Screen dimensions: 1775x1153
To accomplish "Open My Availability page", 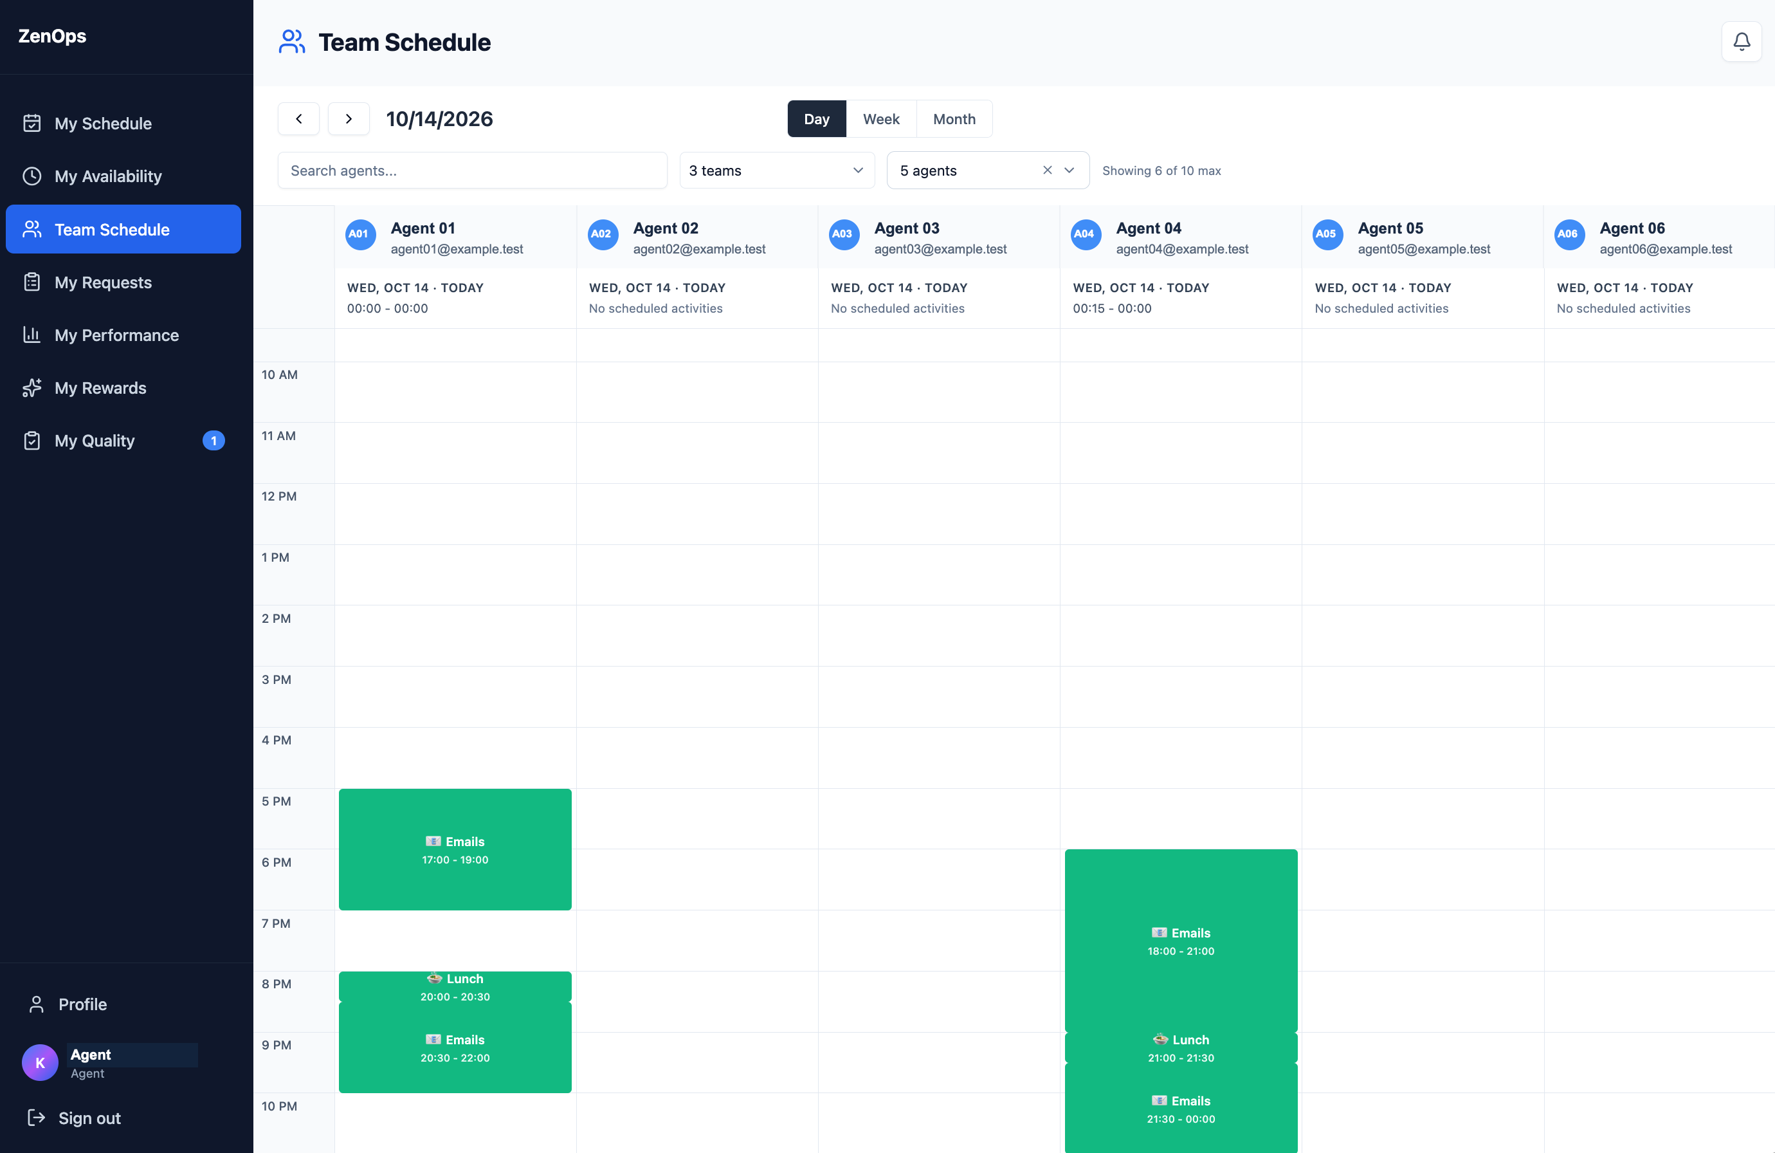I will (123, 176).
